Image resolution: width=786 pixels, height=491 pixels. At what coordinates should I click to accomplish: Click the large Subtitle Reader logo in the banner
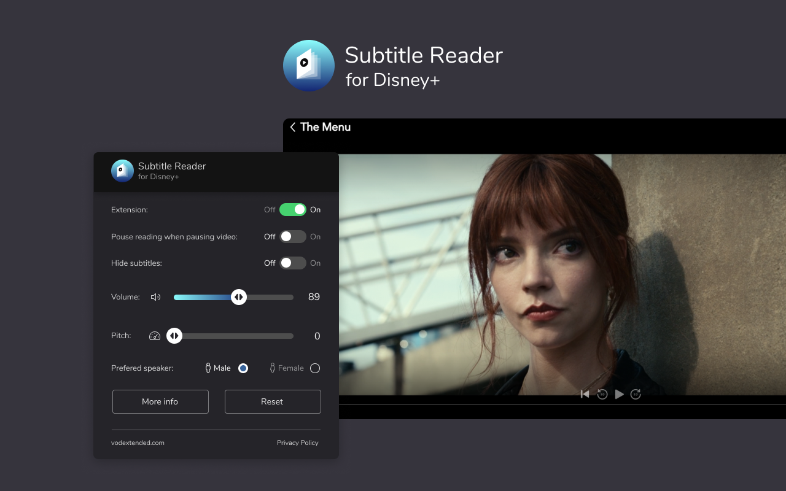(309, 66)
